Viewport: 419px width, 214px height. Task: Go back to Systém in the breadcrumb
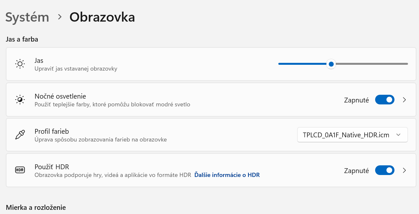[x=27, y=17]
